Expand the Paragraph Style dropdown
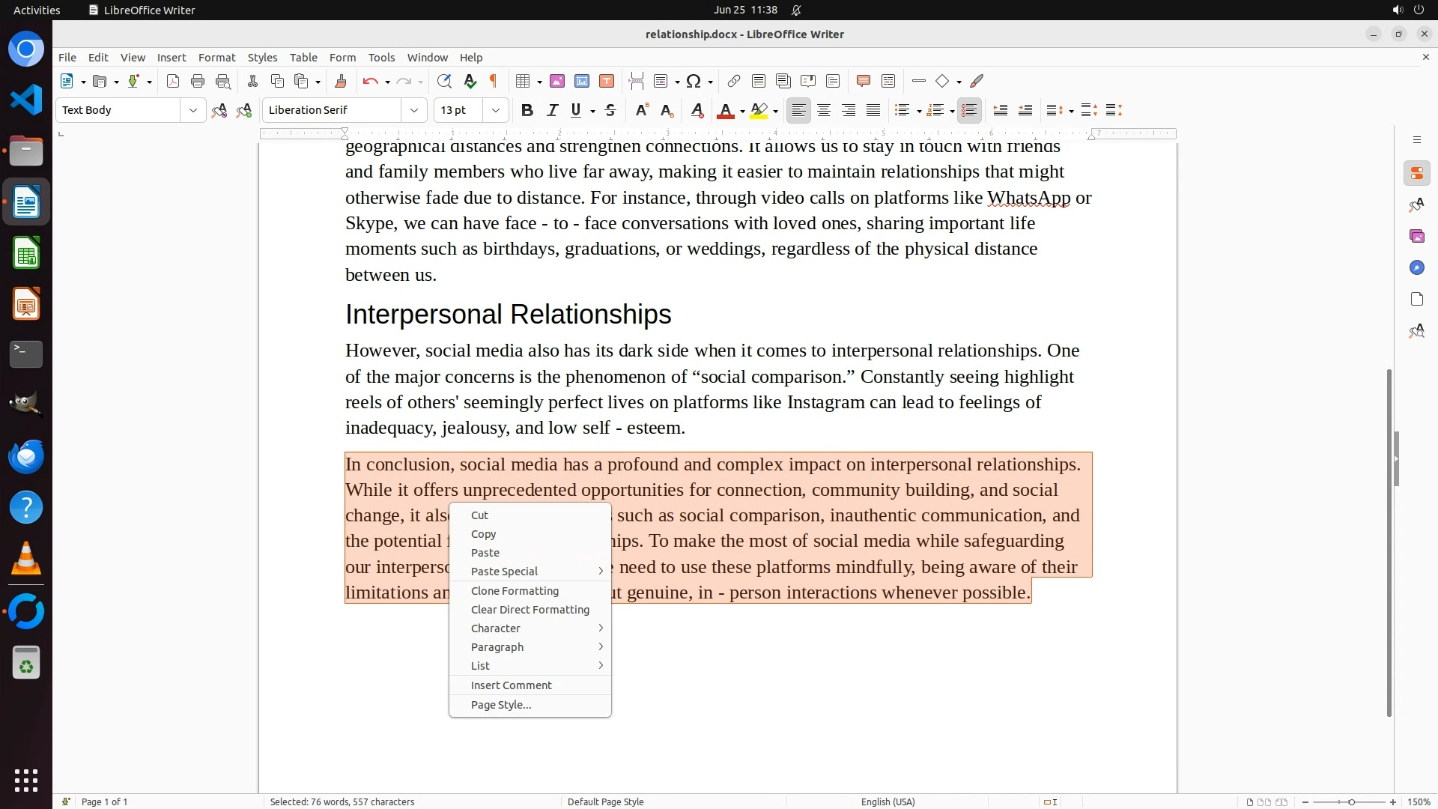Viewport: 1438px width, 809px height. 192,110
